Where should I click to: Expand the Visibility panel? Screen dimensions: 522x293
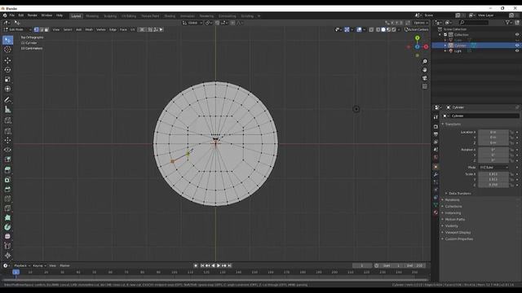click(450, 226)
